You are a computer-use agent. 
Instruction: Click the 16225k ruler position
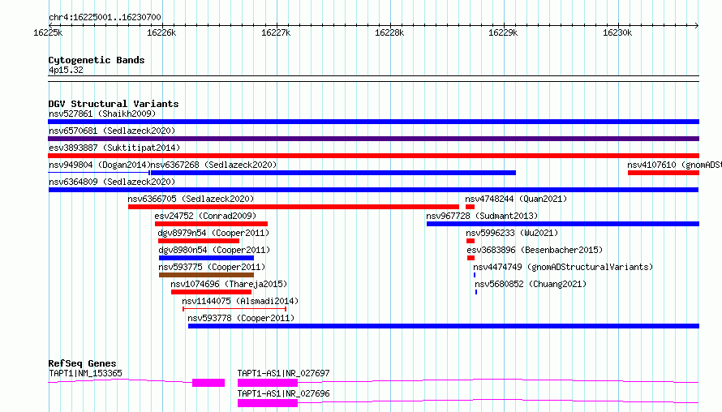click(48, 32)
